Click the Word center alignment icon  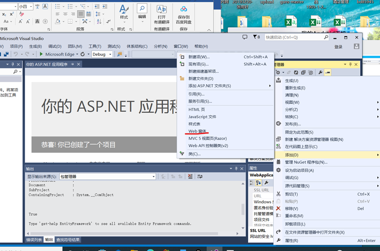point(65,14)
